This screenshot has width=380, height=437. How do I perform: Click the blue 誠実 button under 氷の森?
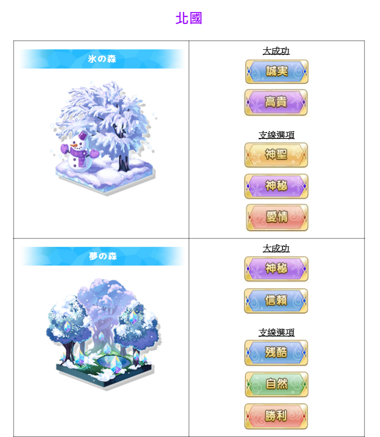[277, 72]
